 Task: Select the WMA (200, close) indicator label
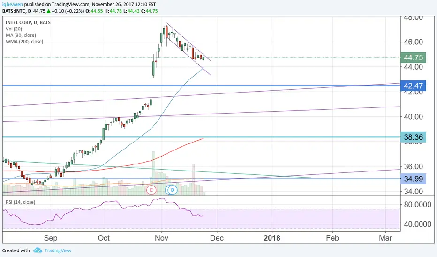[x=24, y=42]
